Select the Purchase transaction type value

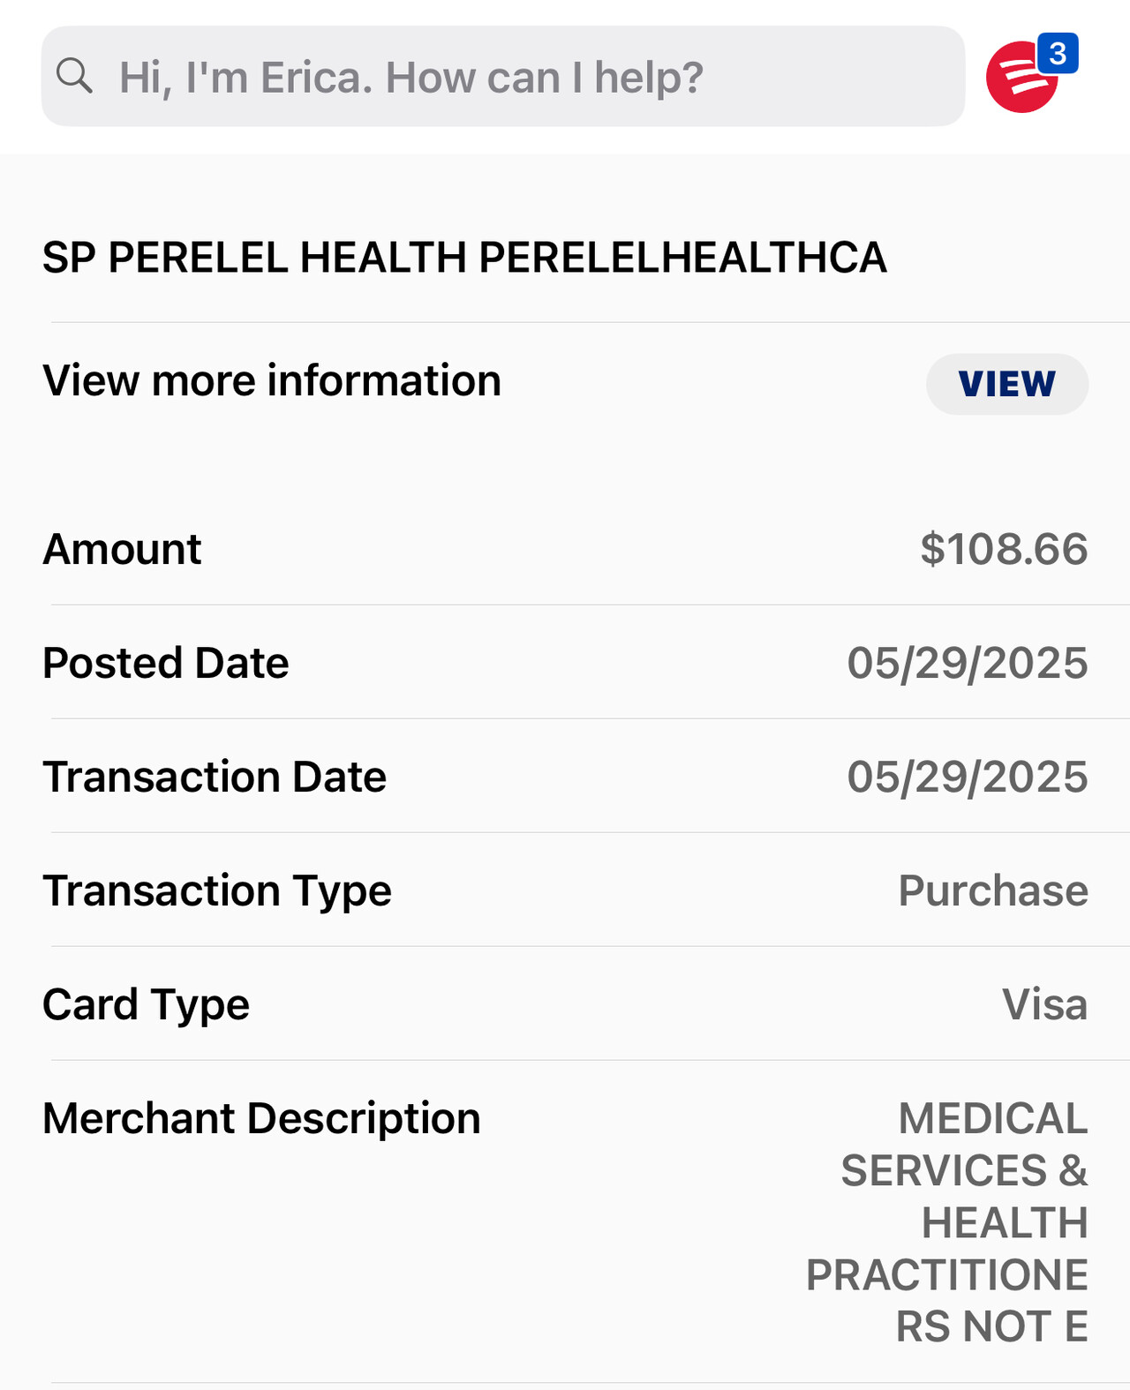993,890
